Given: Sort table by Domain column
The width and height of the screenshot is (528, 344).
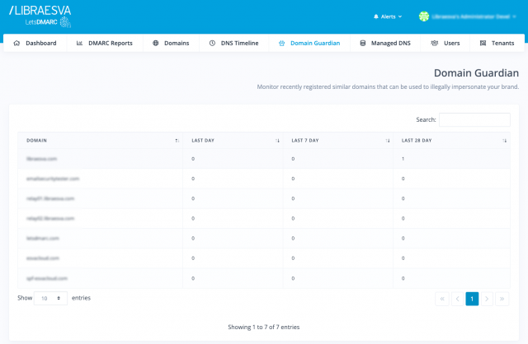Looking at the screenshot, I should tap(99, 141).
